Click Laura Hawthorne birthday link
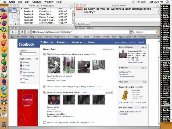Image resolution: width=172 pixels, height=129 pixels. pyautogui.click(x=126, y=77)
